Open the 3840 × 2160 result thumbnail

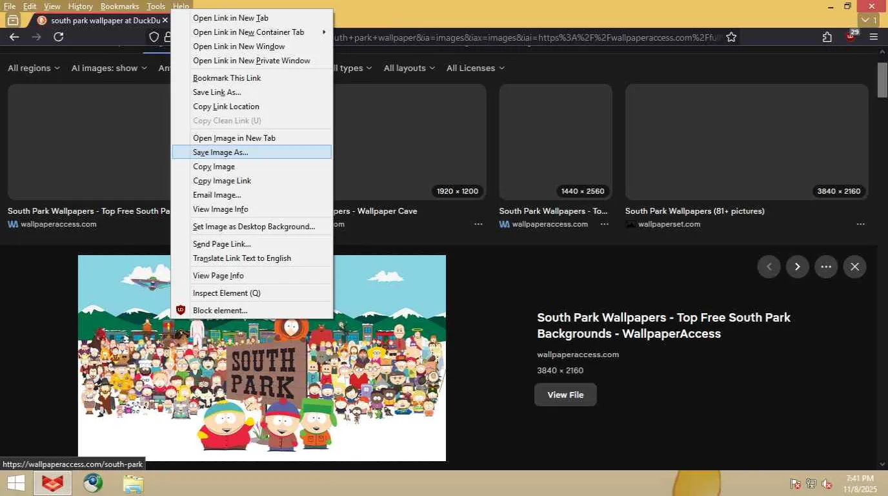click(x=747, y=142)
